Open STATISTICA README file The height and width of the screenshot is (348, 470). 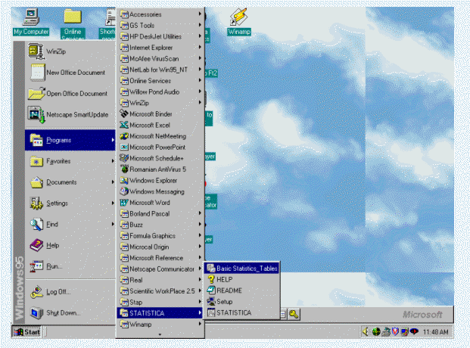pyautogui.click(x=242, y=291)
